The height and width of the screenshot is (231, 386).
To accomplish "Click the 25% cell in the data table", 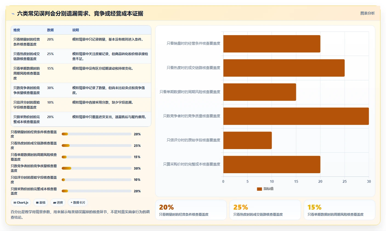I will click(50, 54).
